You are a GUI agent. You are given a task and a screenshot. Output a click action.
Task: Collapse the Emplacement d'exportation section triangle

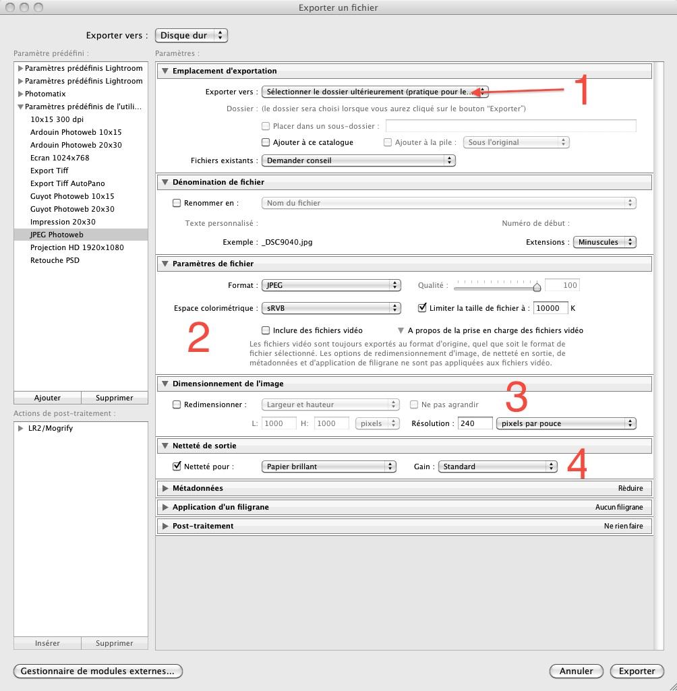165,71
